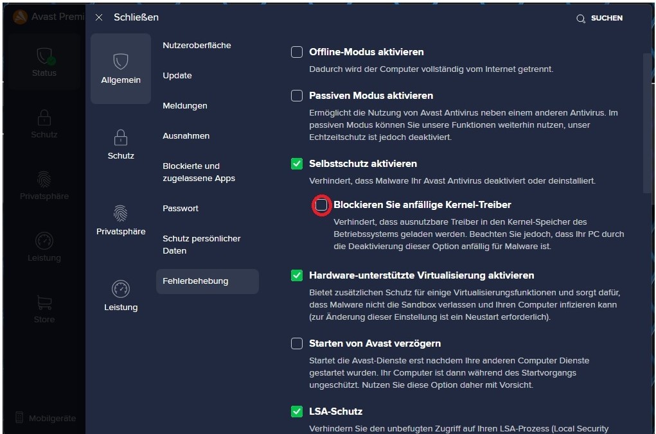
Task: Open the Passwort settings page
Action: coord(181,209)
